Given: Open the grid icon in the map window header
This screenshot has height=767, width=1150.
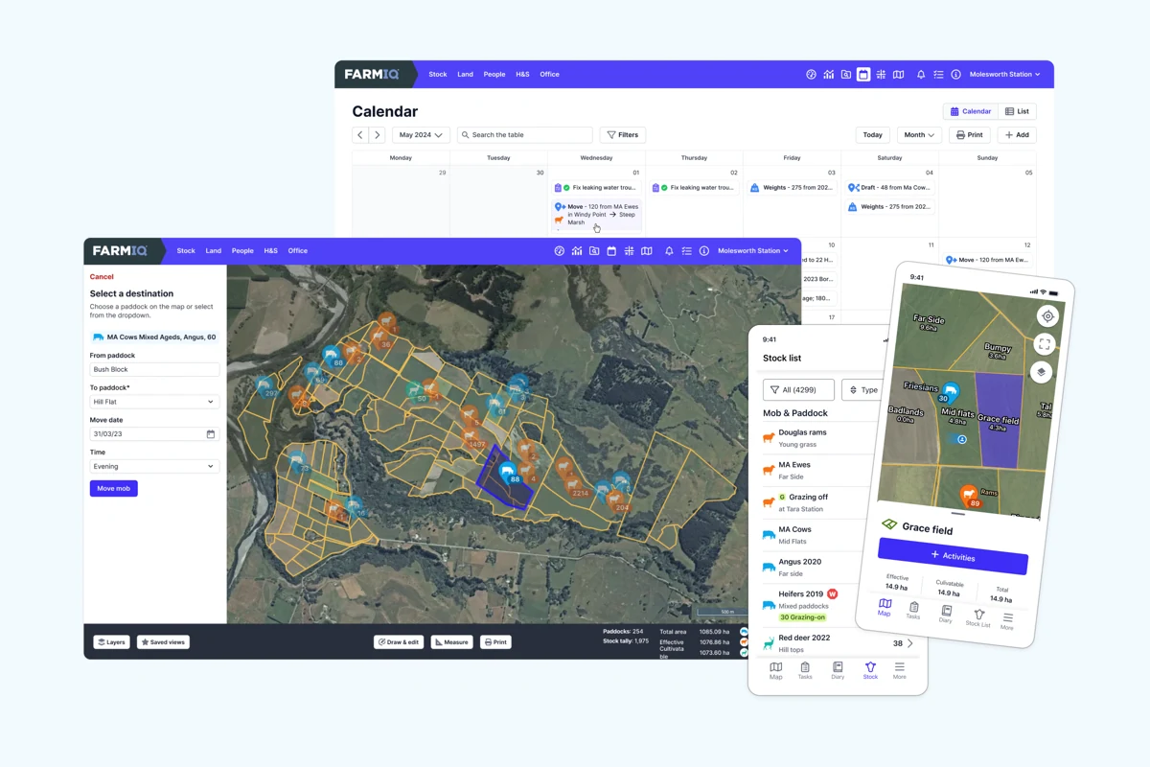Looking at the screenshot, I should tap(629, 251).
